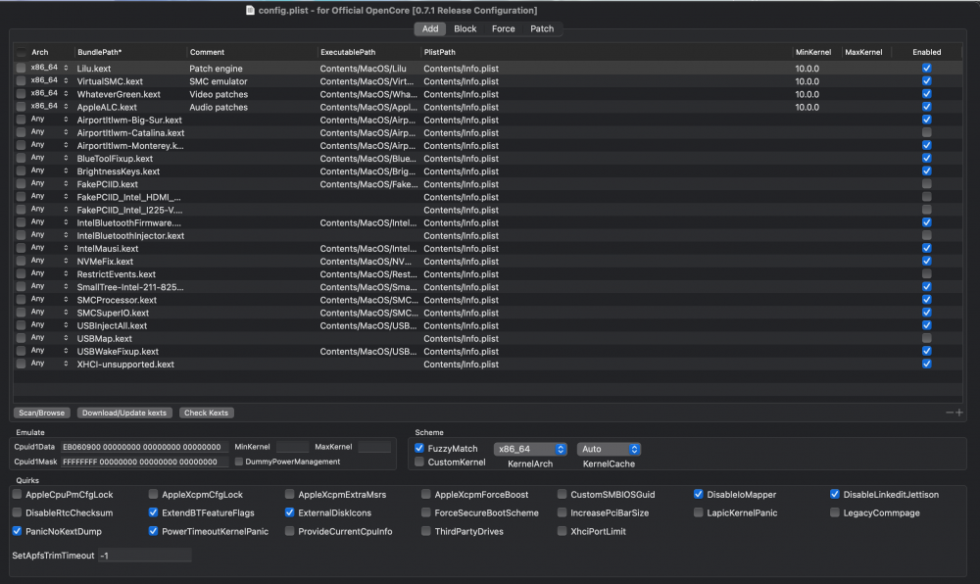The image size is (980, 584).
Task: Click Download/Update kexts button
Action: coord(124,413)
